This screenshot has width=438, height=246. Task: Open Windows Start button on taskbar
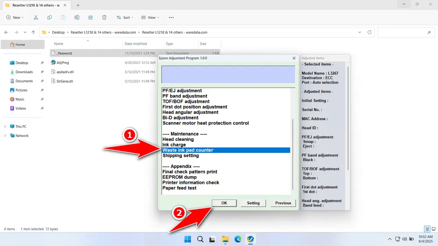pyautogui.click(x=188, y=239)
